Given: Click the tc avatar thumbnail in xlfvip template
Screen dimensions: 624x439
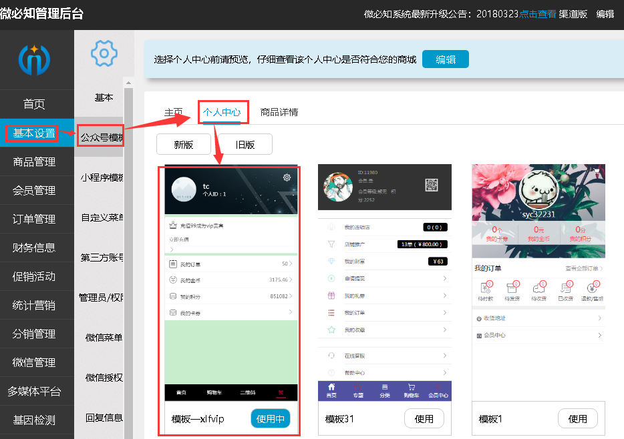Looking at the screenshot, I should pyautogui.click(x=183, y=188).
